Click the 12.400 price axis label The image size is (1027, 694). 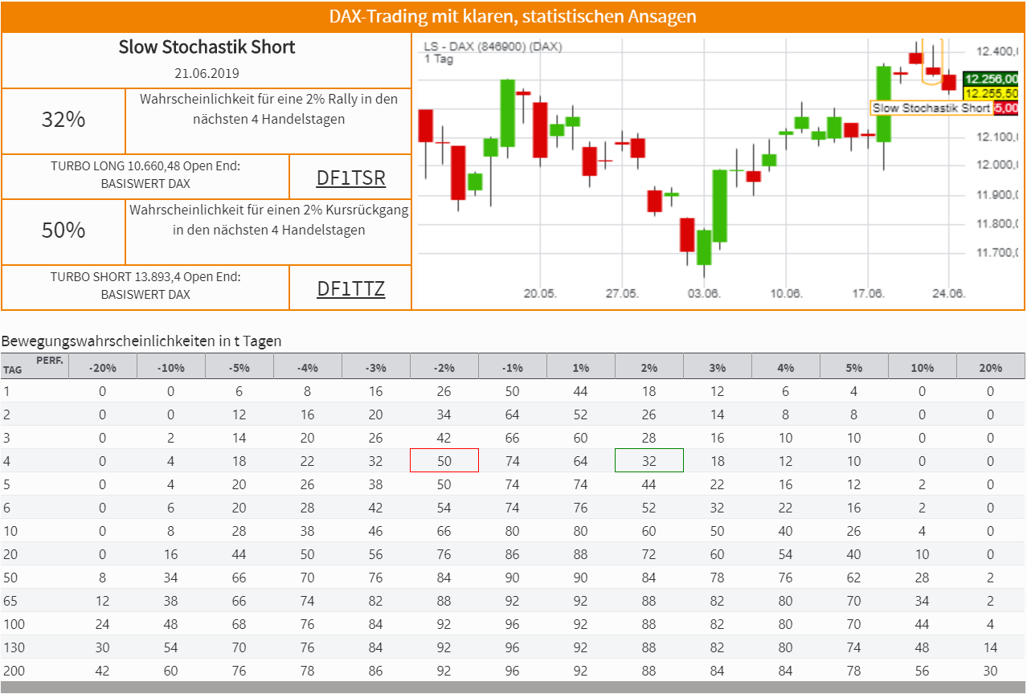[996, 51]
